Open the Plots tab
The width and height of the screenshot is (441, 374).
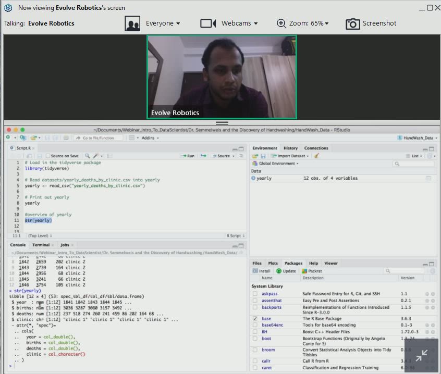(273, 263)
